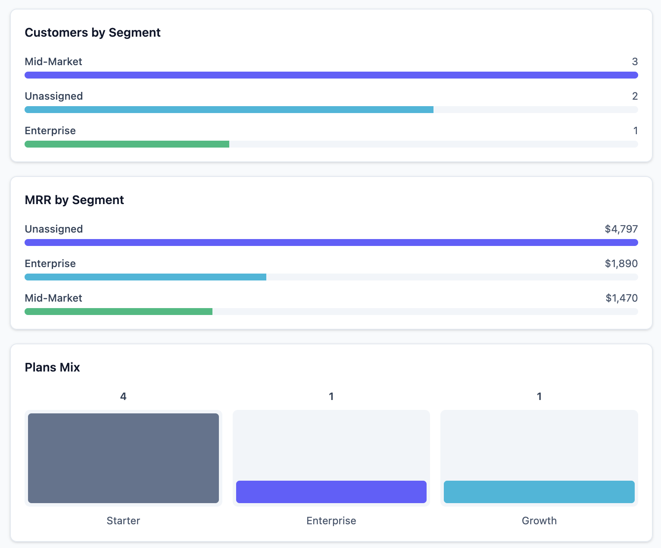Click the Enterprise plan purple bar
Viewport: 661px width, 548px height.
click(331, 492)
